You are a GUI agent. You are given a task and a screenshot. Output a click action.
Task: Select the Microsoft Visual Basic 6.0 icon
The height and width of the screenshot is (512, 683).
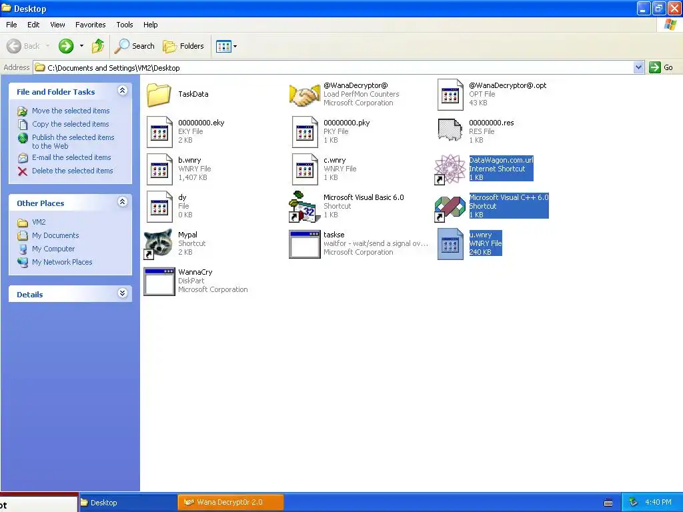point(304,207)
